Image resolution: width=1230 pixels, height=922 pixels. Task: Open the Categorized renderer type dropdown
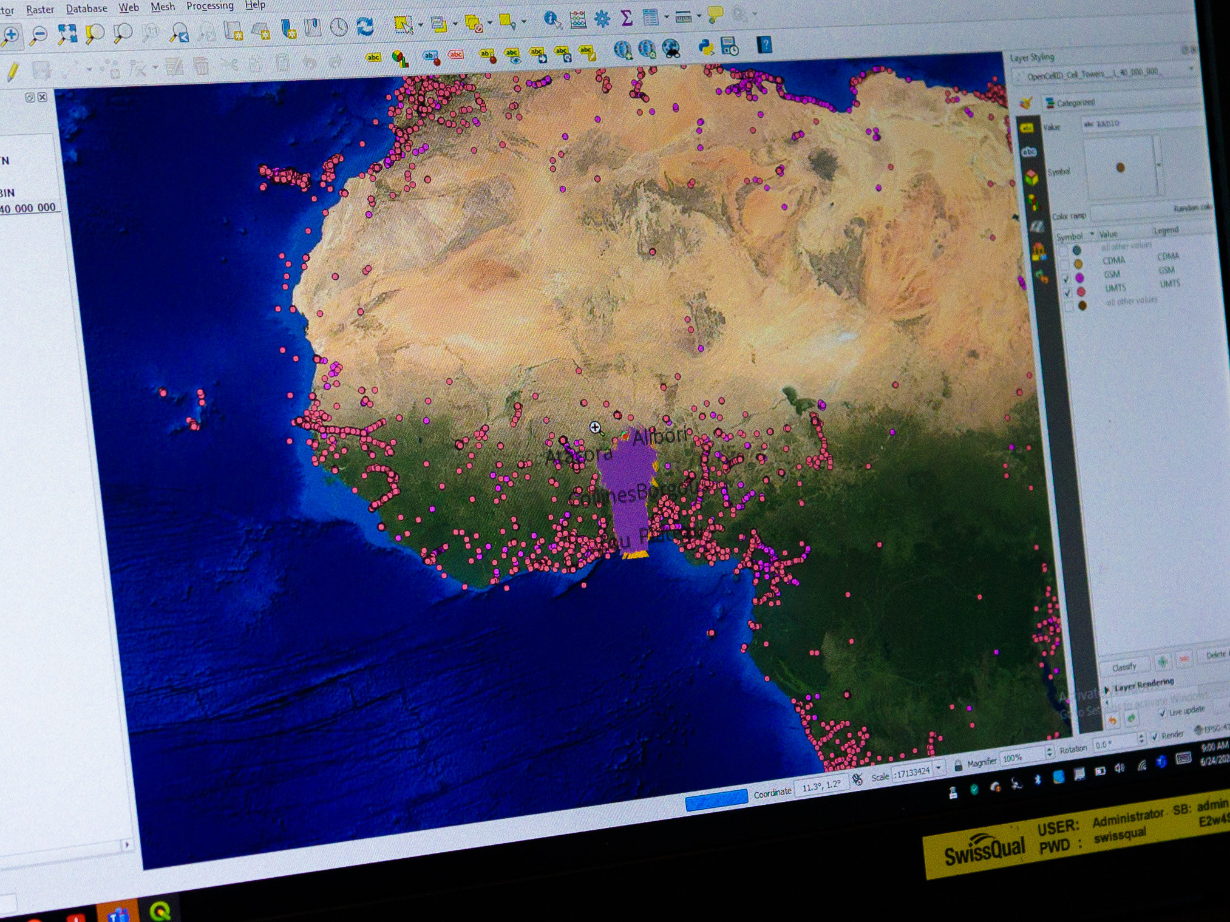point(1121,101)
